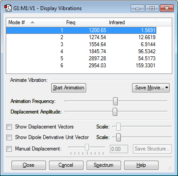Select mode 6 with frequency 2954.03
The height and width of the screenshot is (176, 178).
(x=81, y=66)
